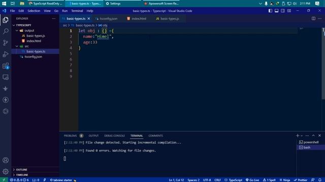Open errors and warnings count in status bar

(19, 180)
